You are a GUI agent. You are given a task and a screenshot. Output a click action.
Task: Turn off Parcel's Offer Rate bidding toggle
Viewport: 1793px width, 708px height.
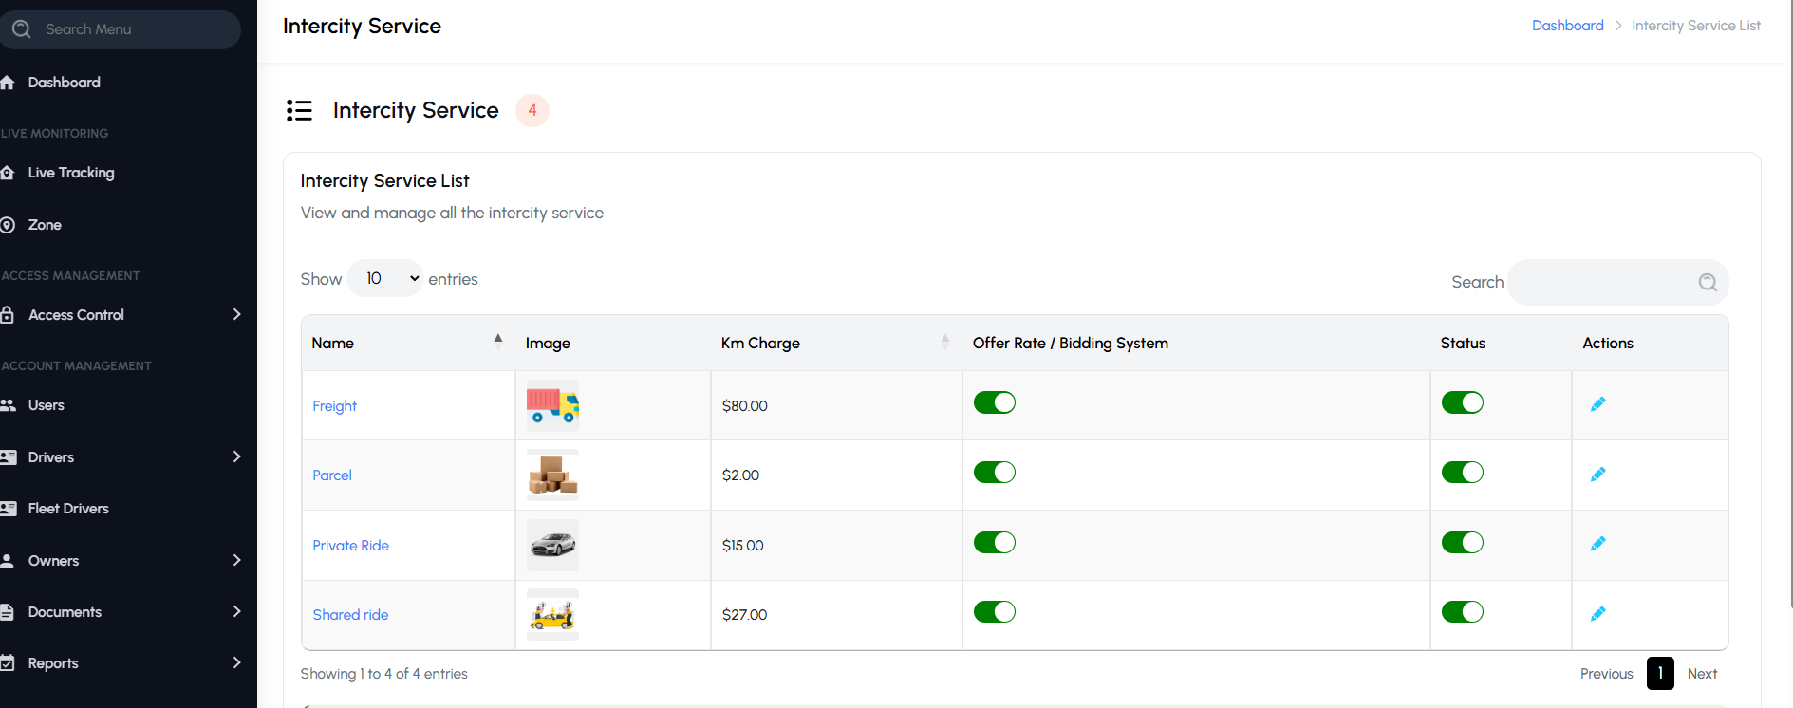(x=994, y=473)
